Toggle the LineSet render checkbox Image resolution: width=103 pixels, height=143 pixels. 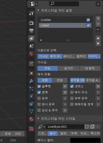88,20
